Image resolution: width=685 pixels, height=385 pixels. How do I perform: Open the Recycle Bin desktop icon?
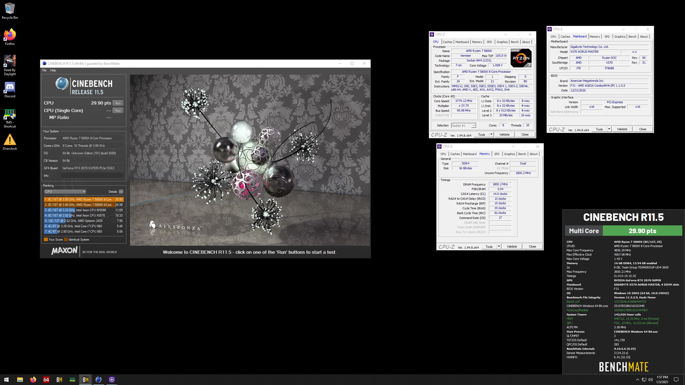pos(10,11)
